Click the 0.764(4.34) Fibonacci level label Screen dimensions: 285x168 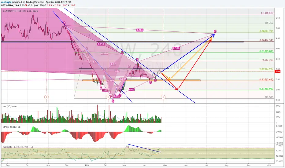(x=266, y=40)
